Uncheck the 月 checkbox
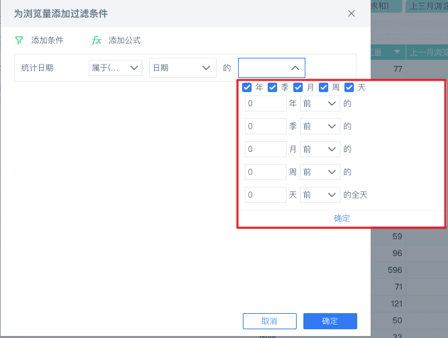The height and width of the screenshot is (338, 448). [x=298, y=87]
